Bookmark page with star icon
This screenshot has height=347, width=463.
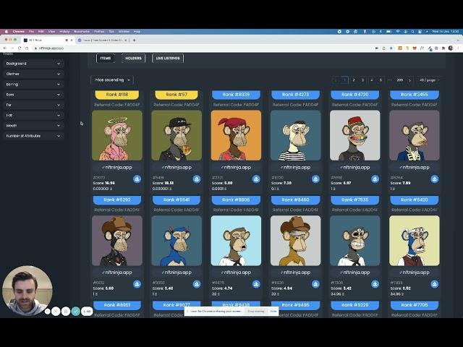tap(391, 48)
